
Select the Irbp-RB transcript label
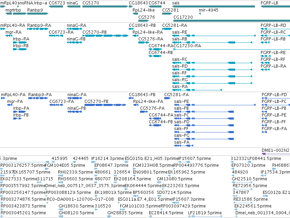coord(21,46)
